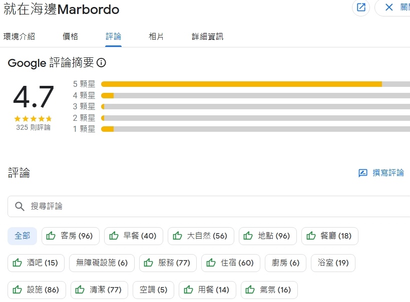410x302 pixels.
Task: Open listing in new window icon
Action: click(360, 7)
